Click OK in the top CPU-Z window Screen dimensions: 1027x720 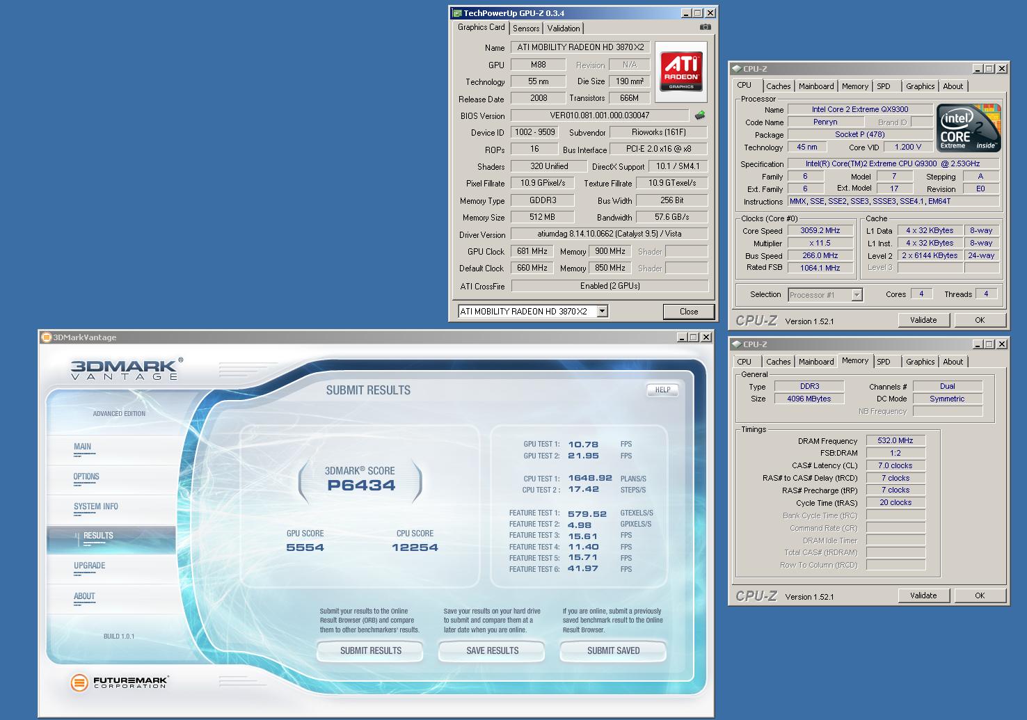coord(980,320)
